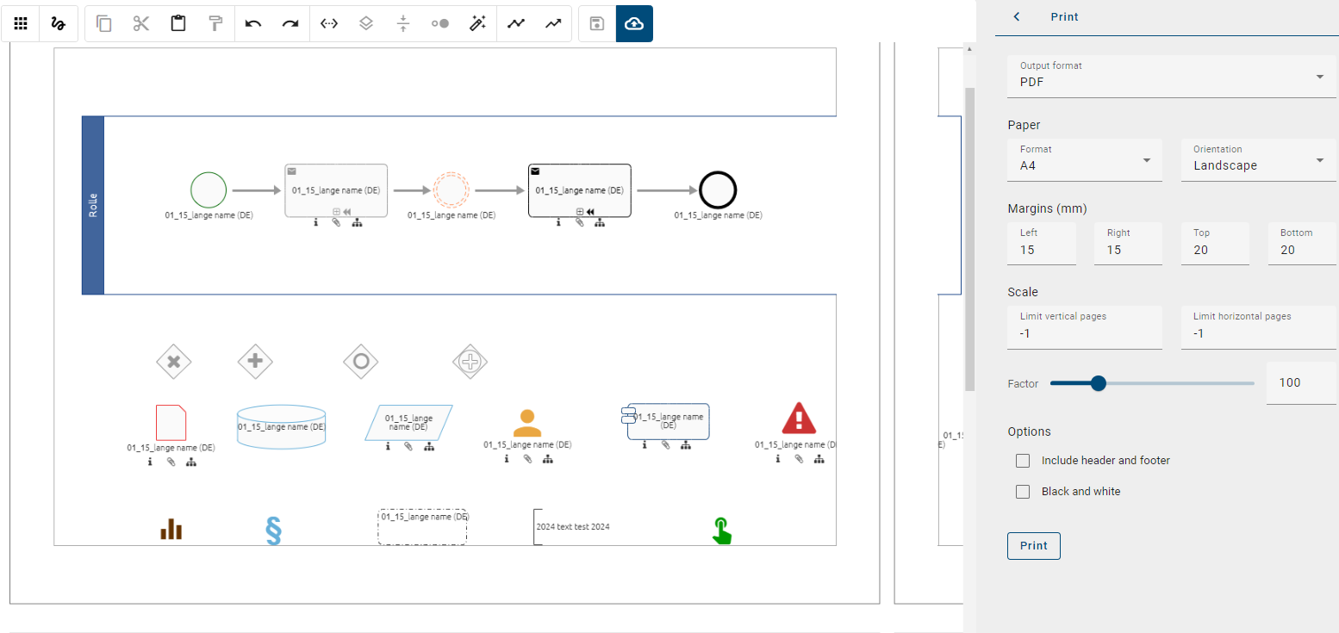The height and width of the screenshot is (633, 1339).
Task: Edit the Left margin input field
Action: [1042, 249]
